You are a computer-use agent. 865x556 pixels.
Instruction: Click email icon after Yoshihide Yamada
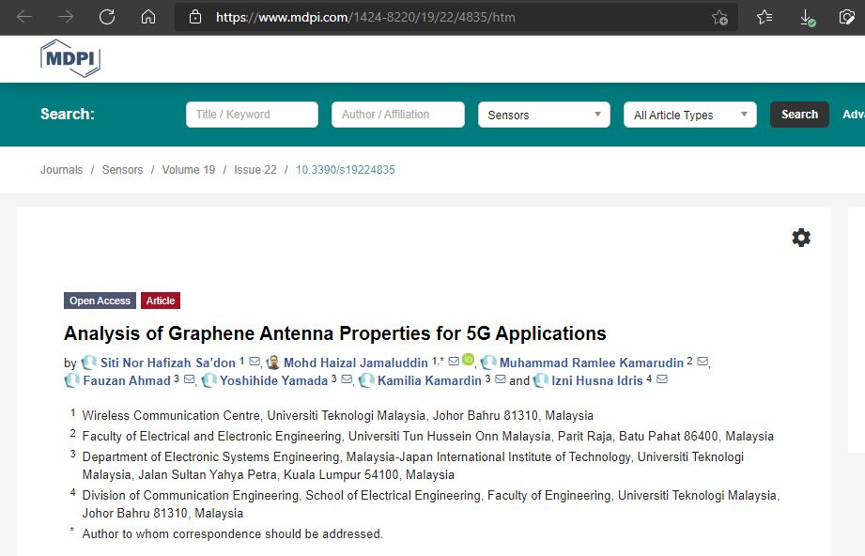[347, 379]
